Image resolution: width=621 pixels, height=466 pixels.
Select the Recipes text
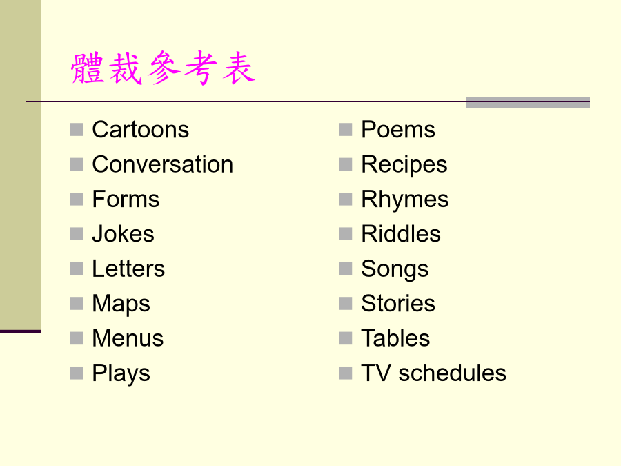(404, 165)
